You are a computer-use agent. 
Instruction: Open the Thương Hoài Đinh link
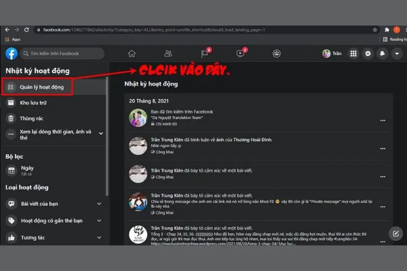253,140
